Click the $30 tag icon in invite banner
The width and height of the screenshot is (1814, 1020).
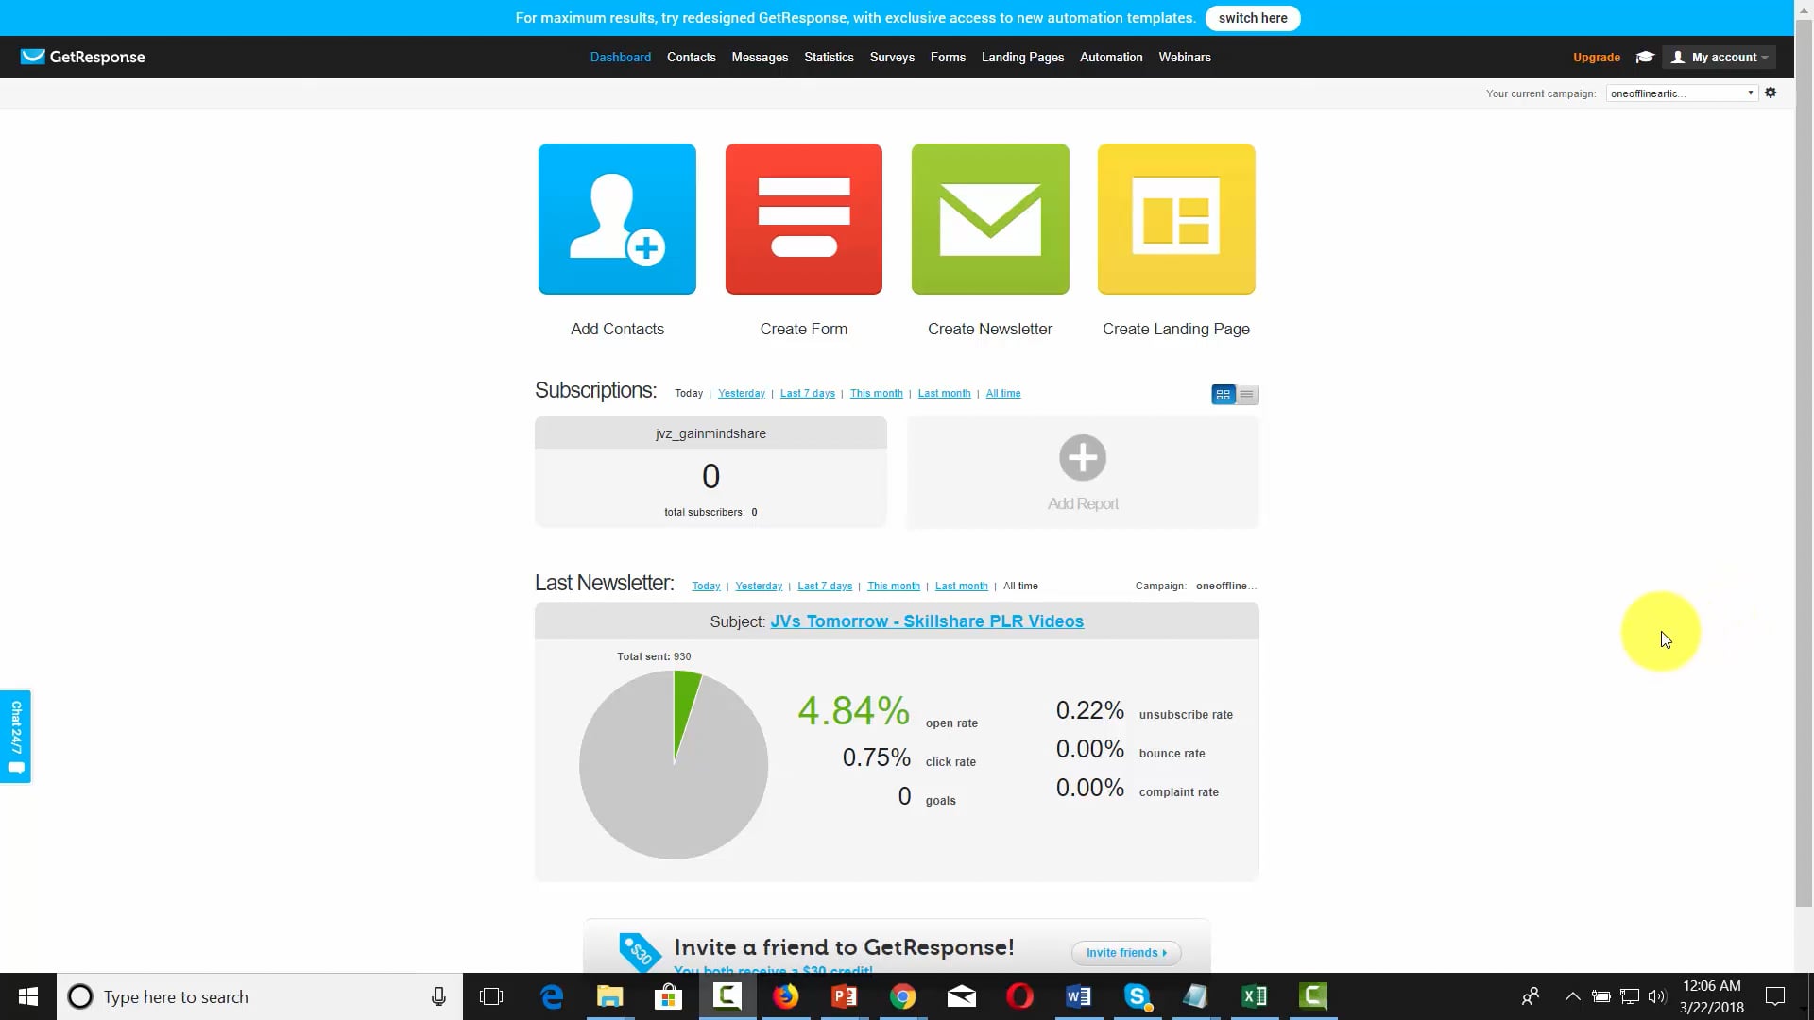point(641,951)
